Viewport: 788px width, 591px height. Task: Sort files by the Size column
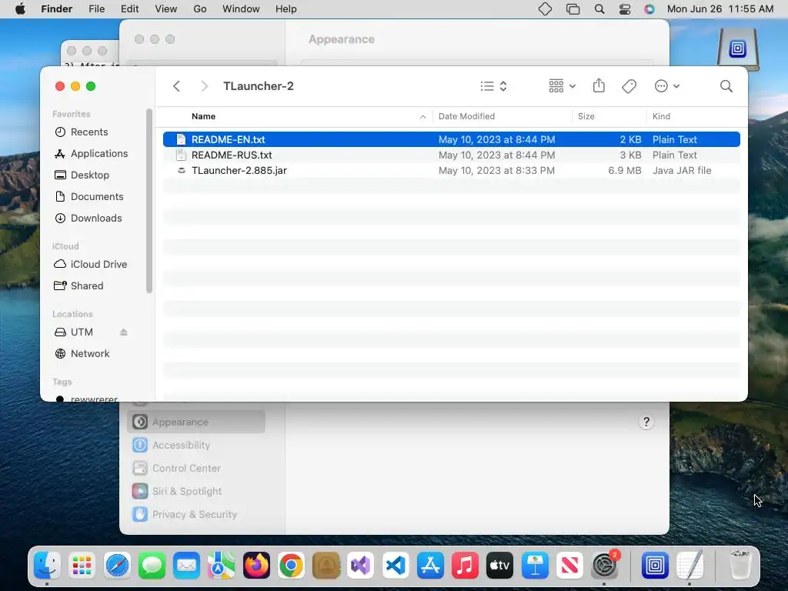click(586, 116)
